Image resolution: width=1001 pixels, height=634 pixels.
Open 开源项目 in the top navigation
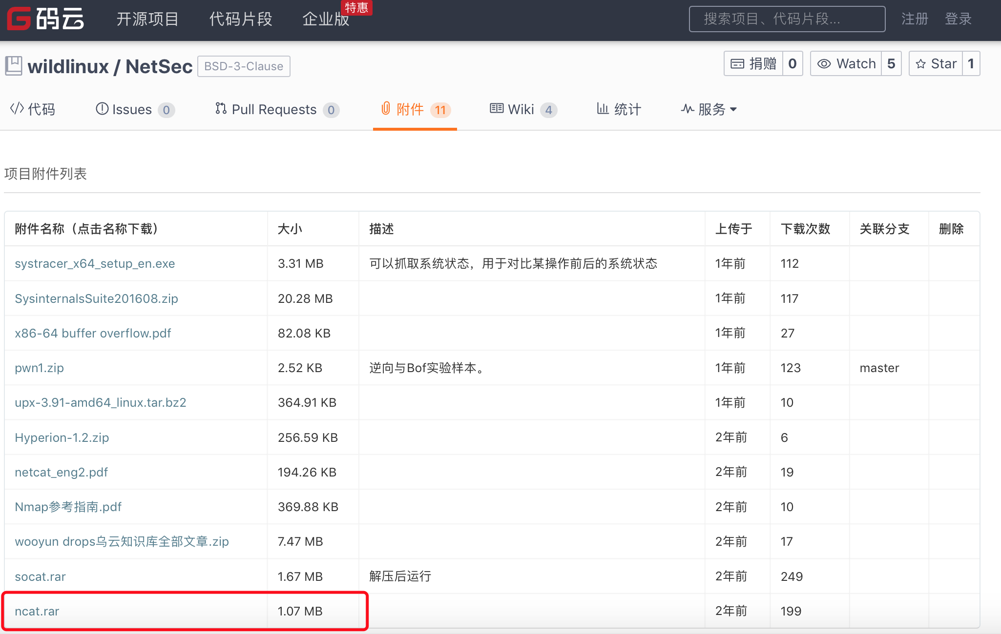point(147,19)
